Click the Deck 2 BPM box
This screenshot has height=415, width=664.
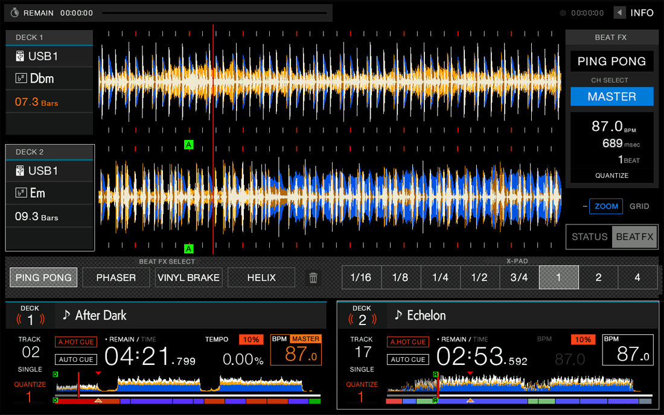coord(628,350)
